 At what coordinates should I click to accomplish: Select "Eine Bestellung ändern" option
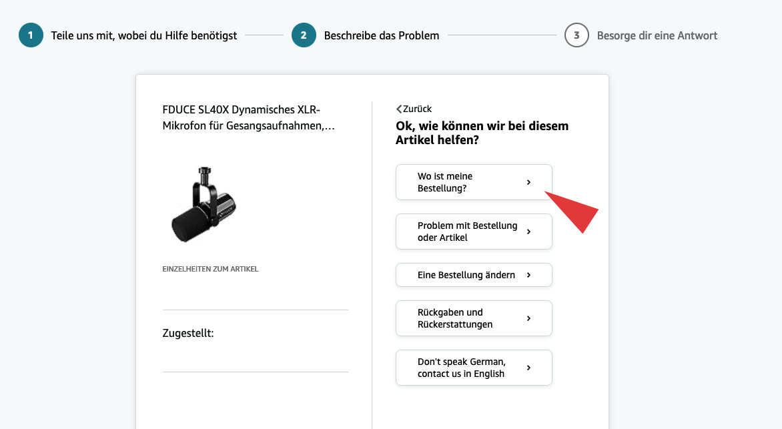click(x=466, y=275)
